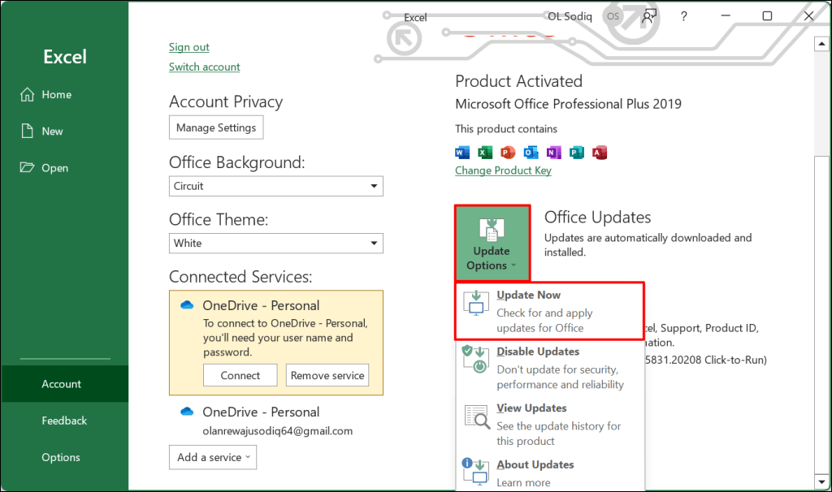Click the New document icon
The width and height of the screenshot is (832, 492).
[x=27, y=131]
